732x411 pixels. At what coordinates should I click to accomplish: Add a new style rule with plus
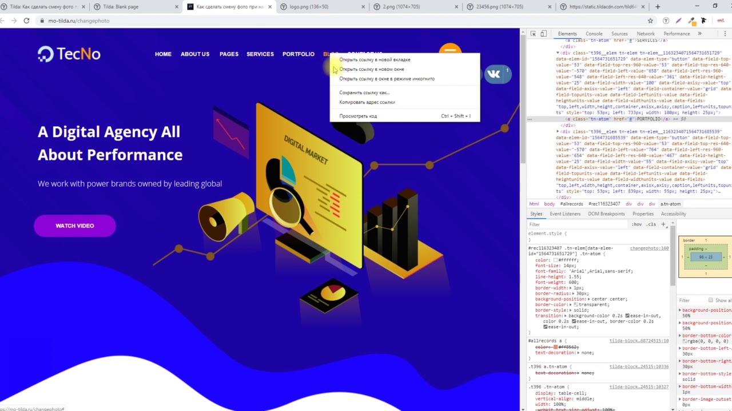coord(663,224)
